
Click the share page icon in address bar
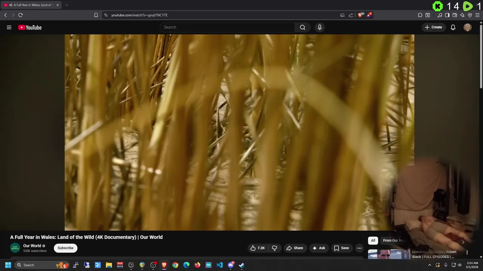[x=351, y=15]
